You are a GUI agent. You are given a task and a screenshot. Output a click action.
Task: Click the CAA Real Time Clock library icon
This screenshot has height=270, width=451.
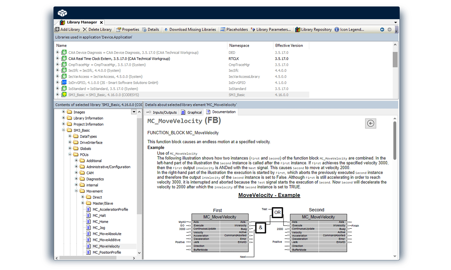point(64,58)
